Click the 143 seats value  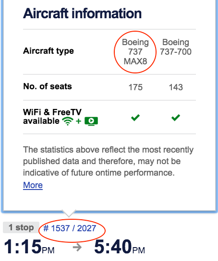(x=176, y=87)
